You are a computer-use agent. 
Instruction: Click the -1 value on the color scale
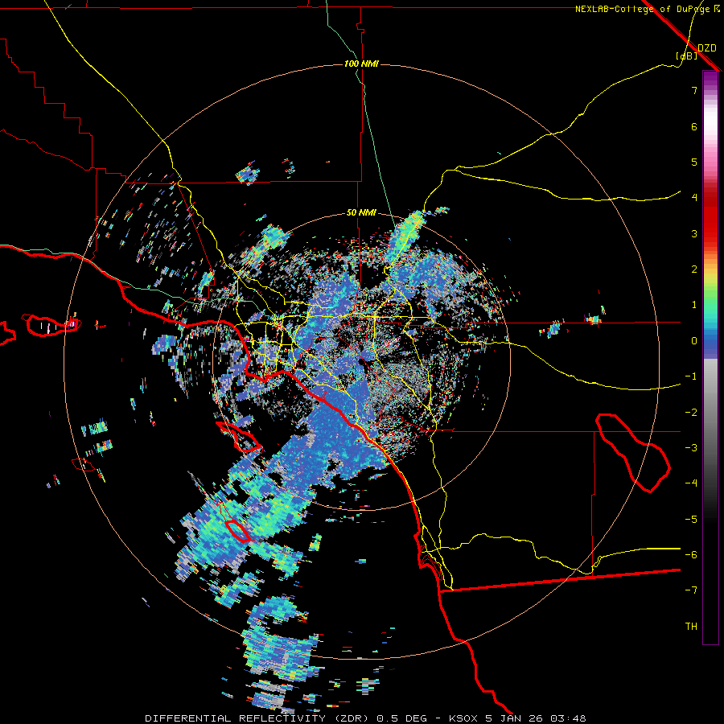point(691,376)
